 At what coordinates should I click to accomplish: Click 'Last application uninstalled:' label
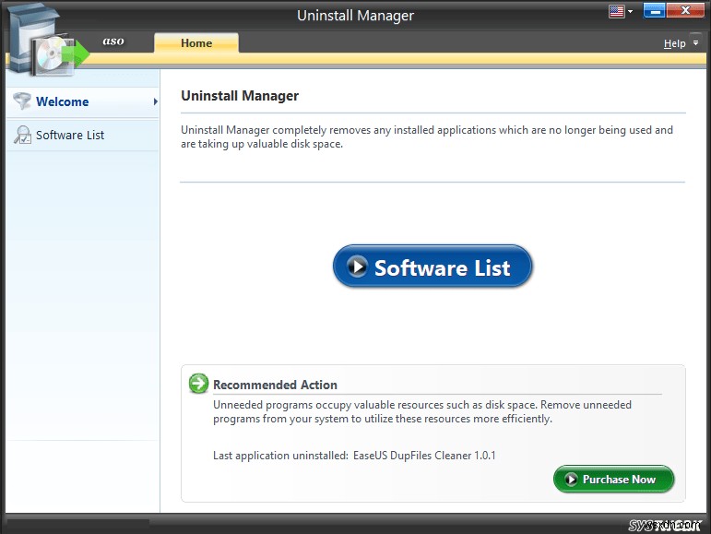pos(280,456)
